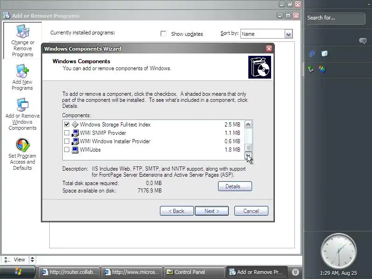Close the Windows Components Wizard dialog
The height and width of the screenshot is (279, 372).
pyautogui.click(x=269, y=49)
